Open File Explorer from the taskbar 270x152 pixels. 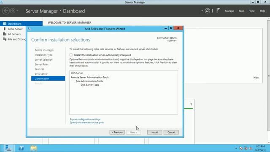pos(34,148)
